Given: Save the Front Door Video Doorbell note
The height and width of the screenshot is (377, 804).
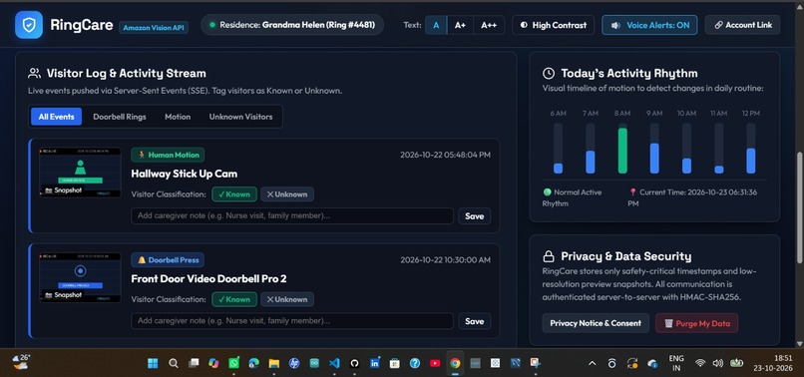Looking at the screenshot, I should 474,321.
